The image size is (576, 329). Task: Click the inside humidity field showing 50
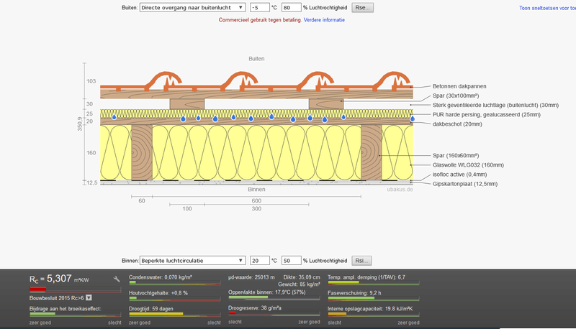(292, 261)
